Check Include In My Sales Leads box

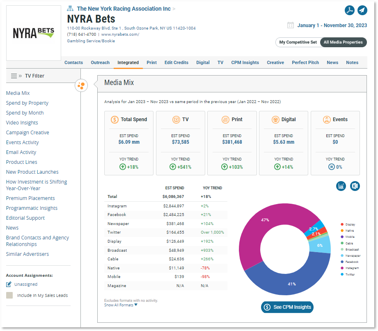pos(9,295)
